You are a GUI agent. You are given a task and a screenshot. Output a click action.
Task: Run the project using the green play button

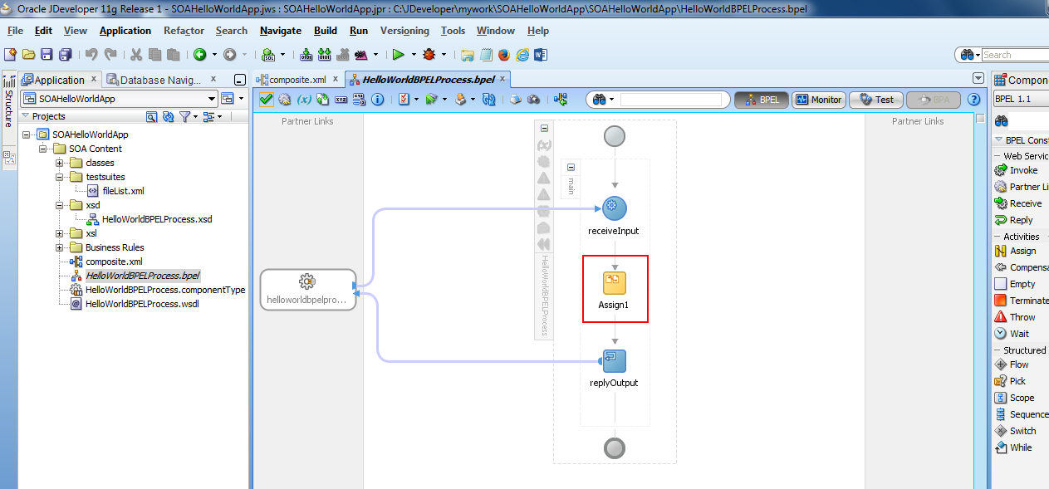coord(400,55)
